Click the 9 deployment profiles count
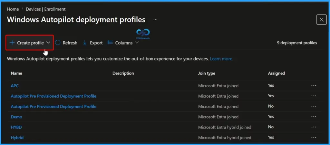 [297, 43]
